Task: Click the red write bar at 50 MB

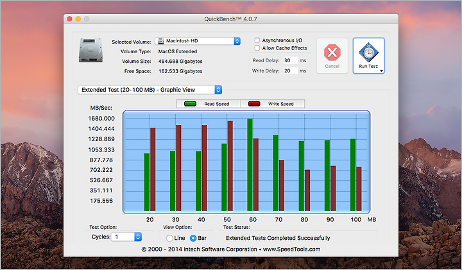Action: coord(230,166)
